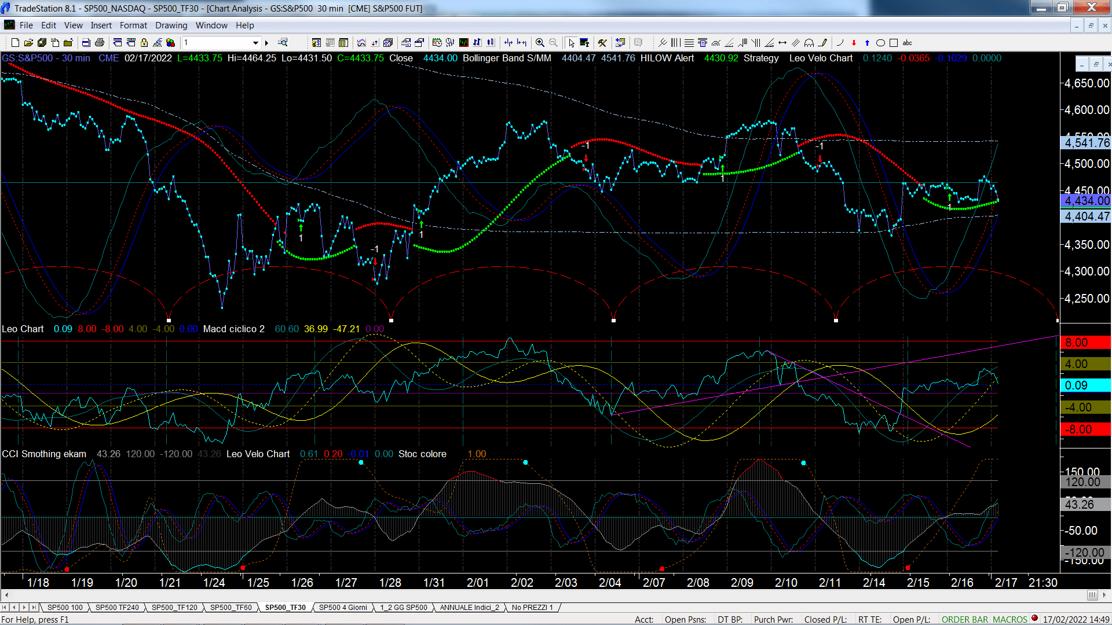The image size is (1112, 625).
Task: Open the Edit menu
Action: (49, 25)
